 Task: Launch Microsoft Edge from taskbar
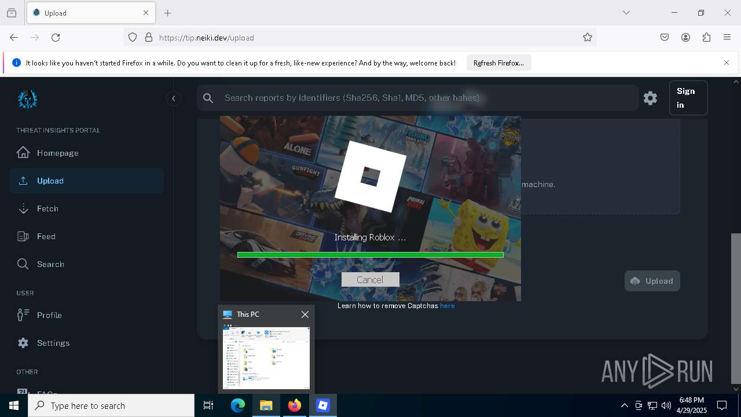238,405
